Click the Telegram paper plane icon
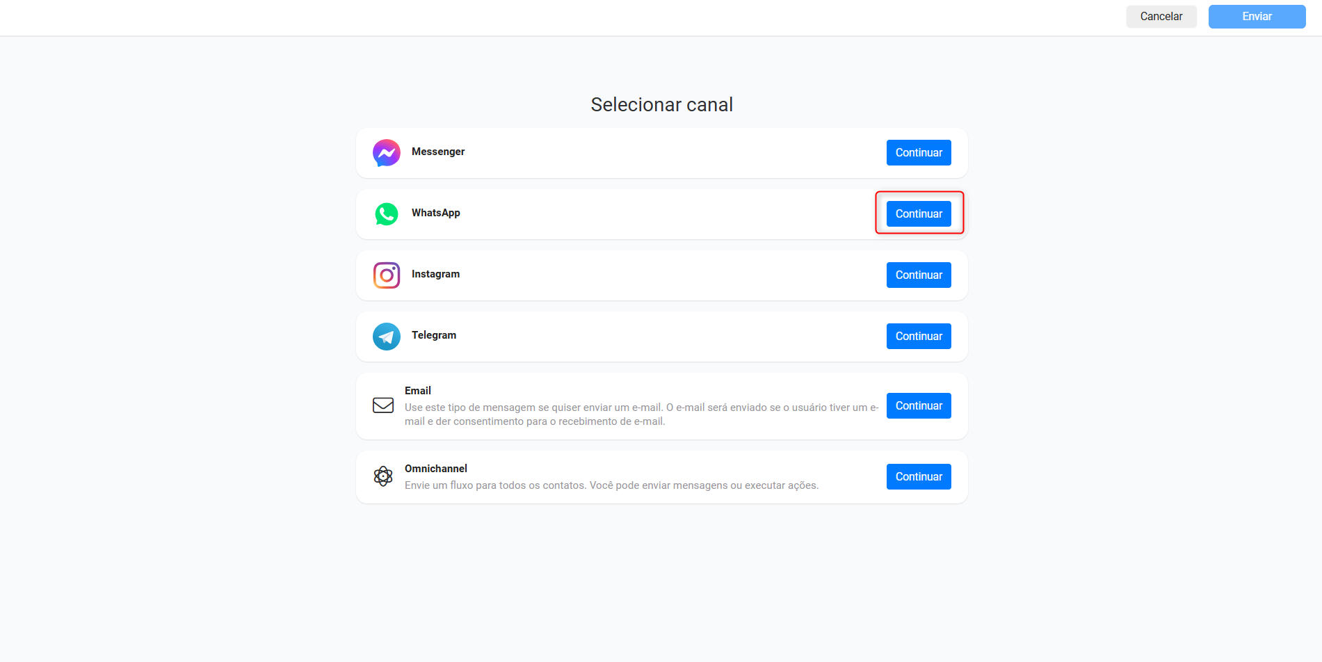This screenshot has width=1322, height=662. (x=387, y=337)
